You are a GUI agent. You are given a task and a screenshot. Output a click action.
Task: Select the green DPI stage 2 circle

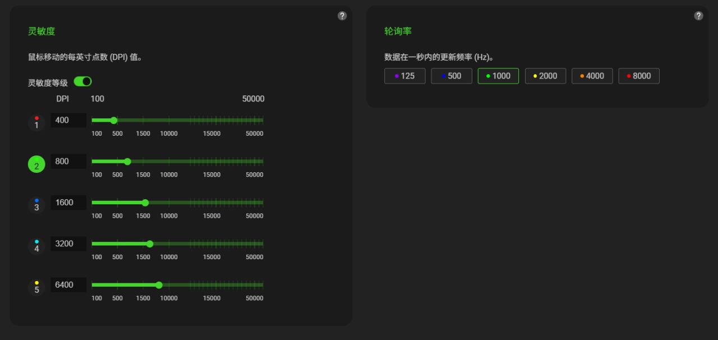coord(36,164)
